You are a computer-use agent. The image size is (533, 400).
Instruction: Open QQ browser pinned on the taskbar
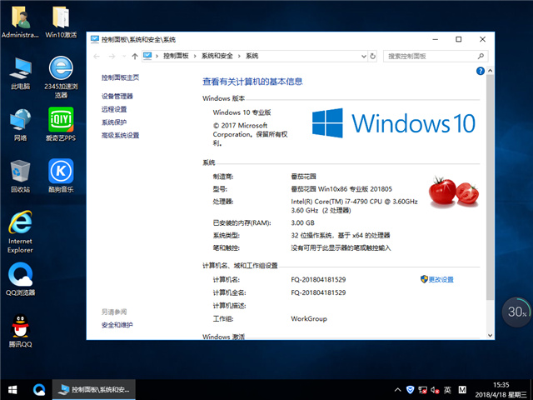tap(39, 390)
